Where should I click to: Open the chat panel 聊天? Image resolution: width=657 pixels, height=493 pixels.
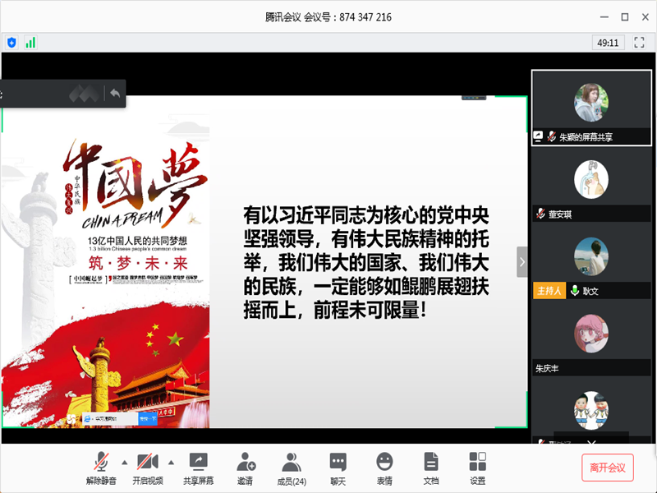click(338, 468)
